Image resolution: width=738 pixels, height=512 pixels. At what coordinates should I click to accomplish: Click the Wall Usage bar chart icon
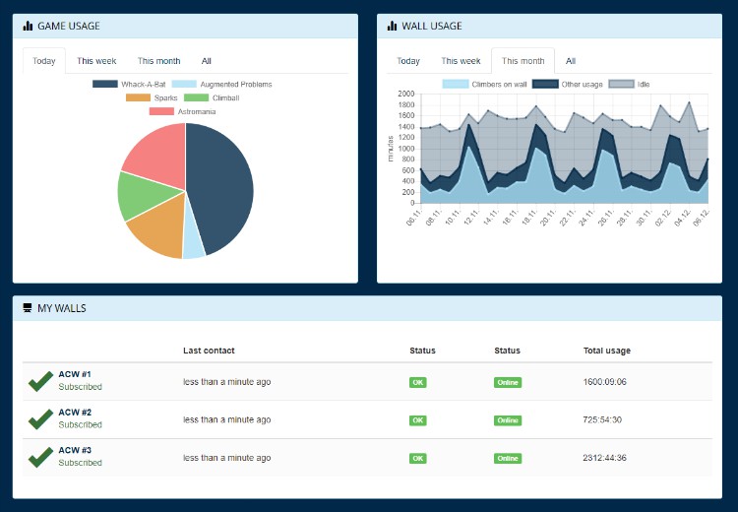click(x=393, y=26)
